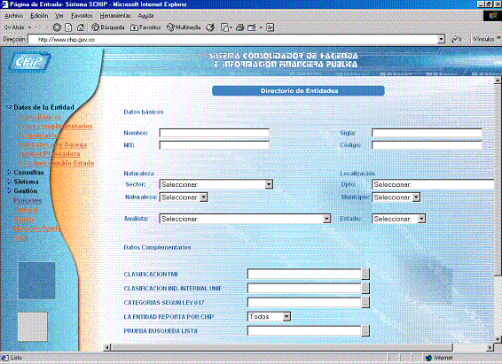
Task: Click the Vínculos links bar
Action: point(483,39)
